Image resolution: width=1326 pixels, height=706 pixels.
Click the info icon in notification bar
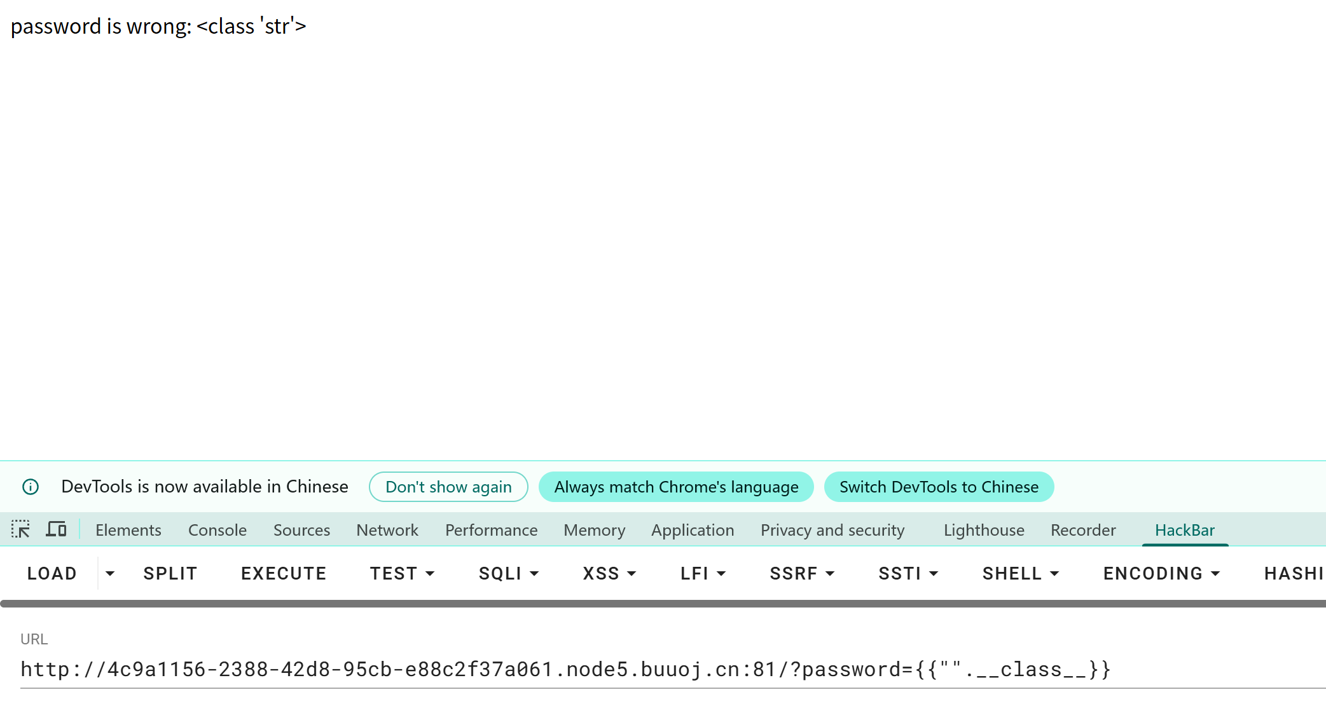(x=31, y=487)
